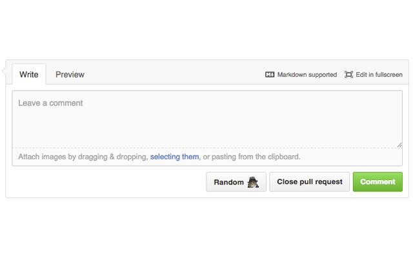Switch to the Write tab

28,74
